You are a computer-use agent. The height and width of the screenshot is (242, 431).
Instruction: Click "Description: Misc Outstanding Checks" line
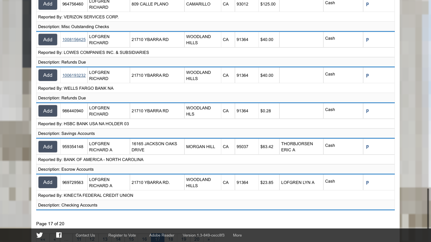pyautogui.click(x=74, y=26)
